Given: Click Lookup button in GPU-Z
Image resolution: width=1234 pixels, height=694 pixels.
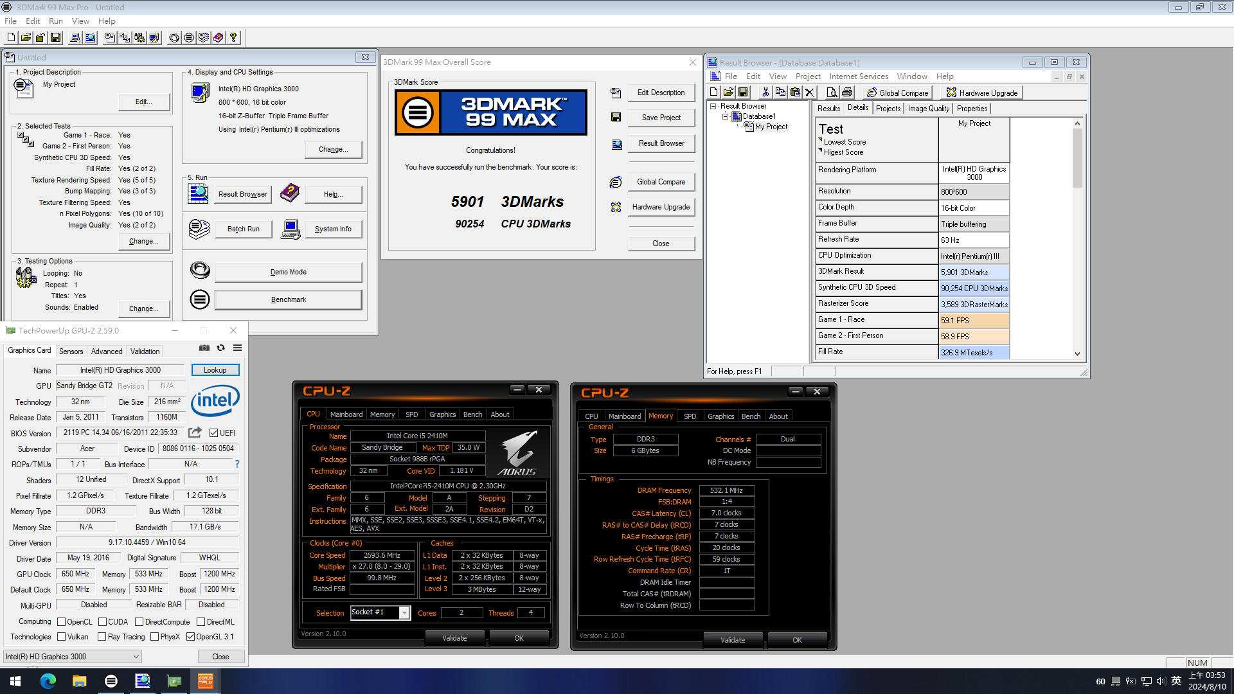Looking at the screenshot, I should coord(215,370).
